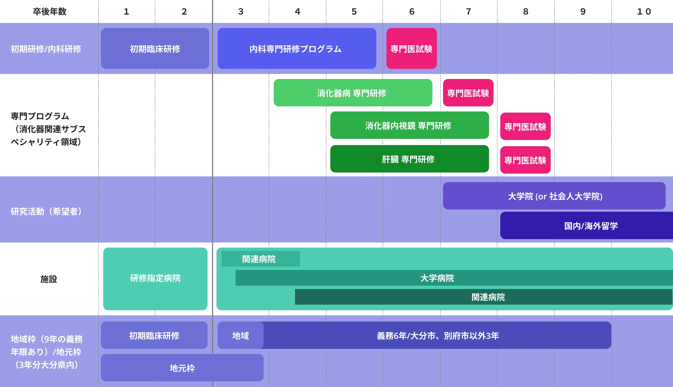
Task: Click the 地元枠 bar
Action: [x=182, y=368]
